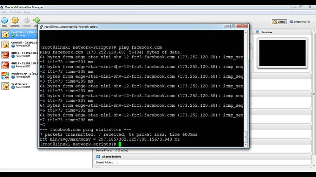Click the terminal command prompt cursor

coord(120,144)
